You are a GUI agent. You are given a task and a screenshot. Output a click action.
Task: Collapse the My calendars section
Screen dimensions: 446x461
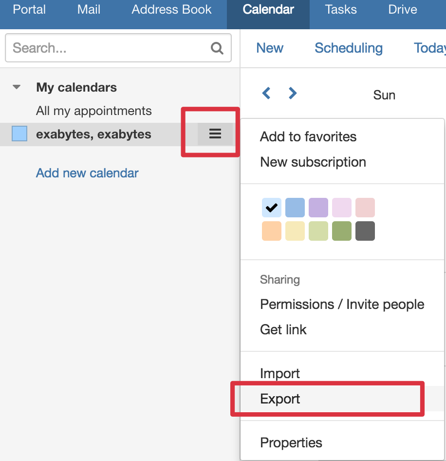(17, 87)
